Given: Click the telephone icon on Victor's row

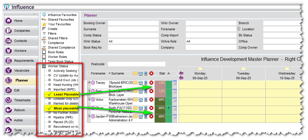Looking at the screenshot, I should (x=141, y=100).
